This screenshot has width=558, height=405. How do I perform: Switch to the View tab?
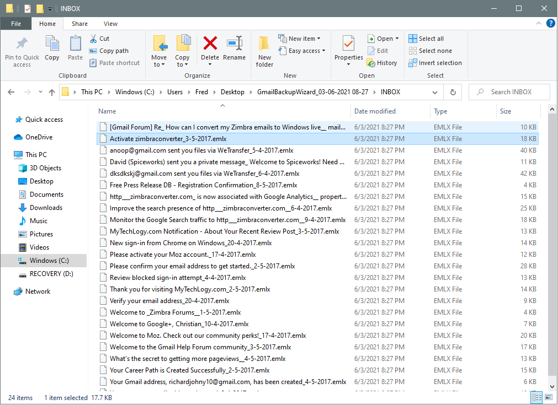pos(111,24)
